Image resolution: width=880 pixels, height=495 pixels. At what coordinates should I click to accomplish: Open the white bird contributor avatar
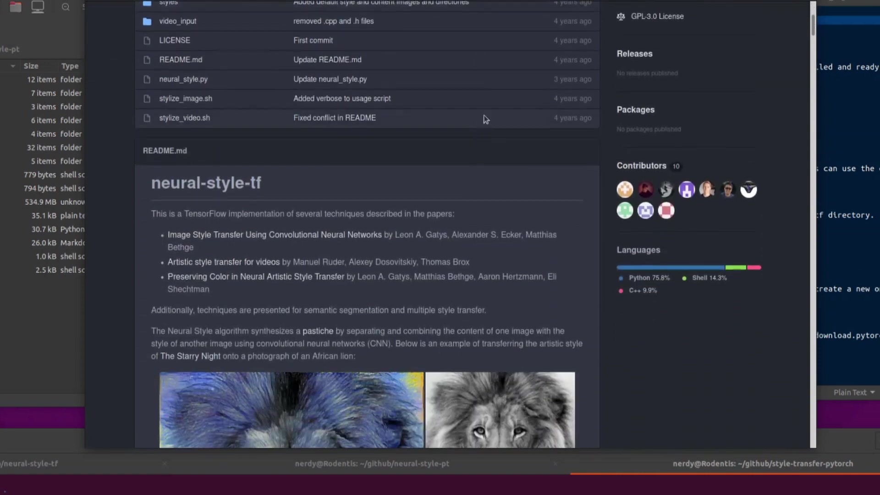748,189
